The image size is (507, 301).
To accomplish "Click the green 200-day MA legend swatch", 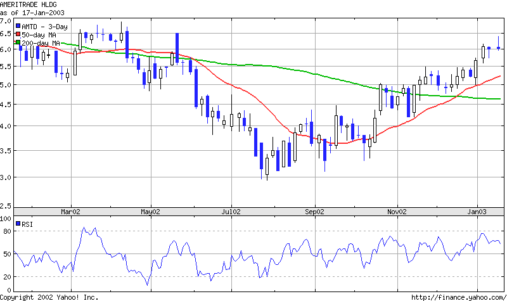I will (18, 42).
